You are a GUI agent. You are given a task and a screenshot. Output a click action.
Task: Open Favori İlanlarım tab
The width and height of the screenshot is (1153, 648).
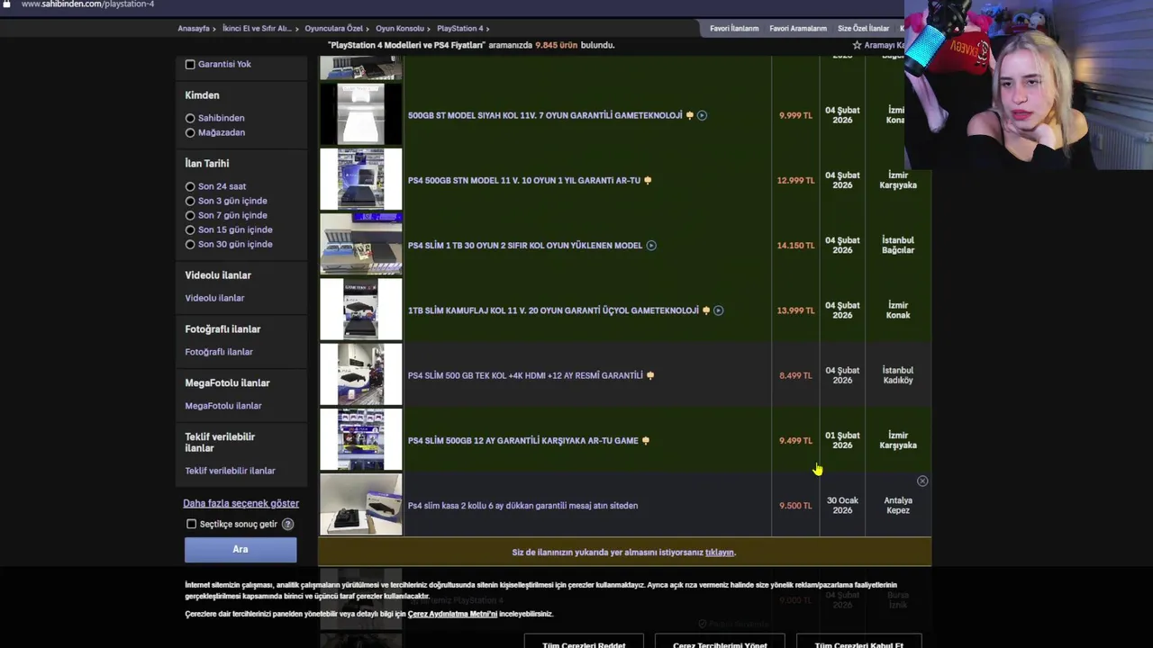[x=734, y=29]
